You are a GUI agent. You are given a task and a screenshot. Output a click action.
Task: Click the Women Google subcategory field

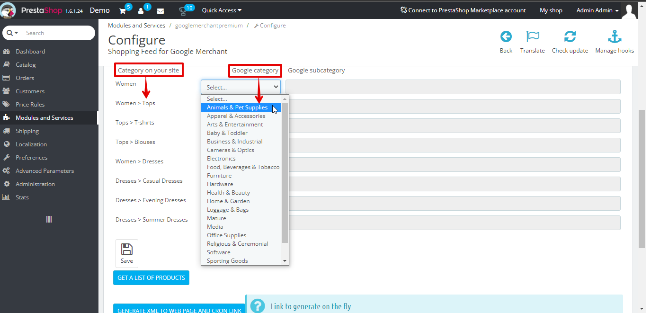453,87
